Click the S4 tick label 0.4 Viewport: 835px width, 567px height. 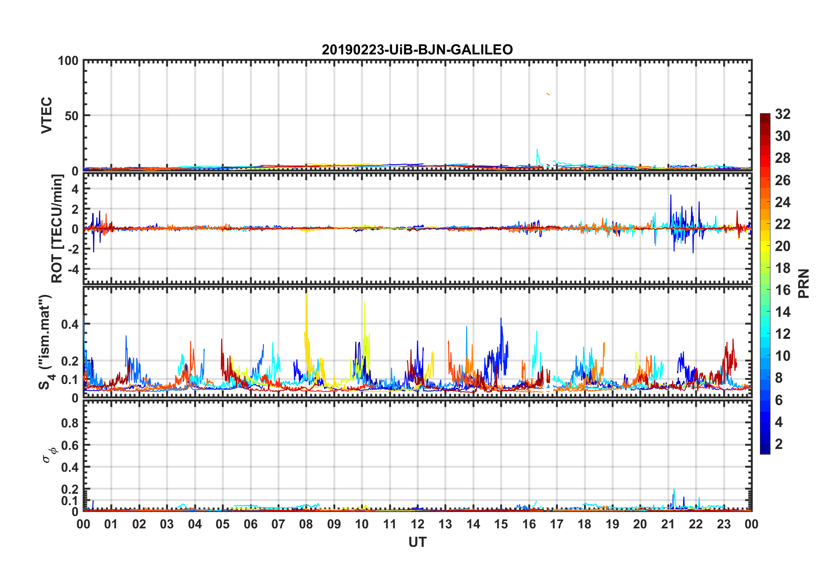[x=70, y=324]
